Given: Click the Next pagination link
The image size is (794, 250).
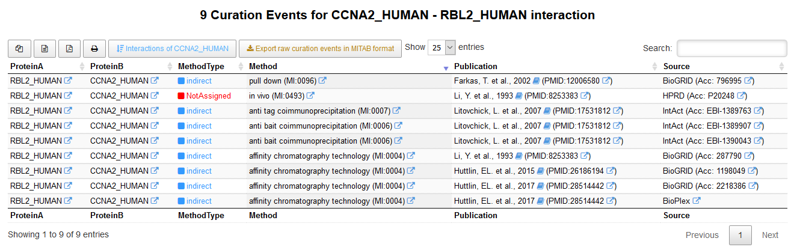Looking at the screenshot, I should pos(770,235).
